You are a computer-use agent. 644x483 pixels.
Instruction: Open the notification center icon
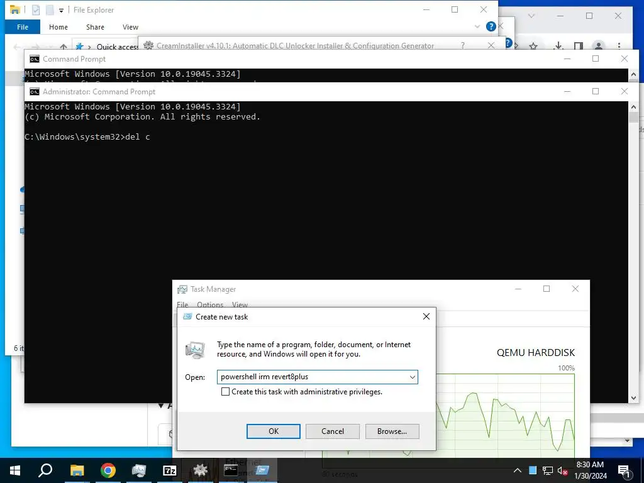click(x=624, y=471)
